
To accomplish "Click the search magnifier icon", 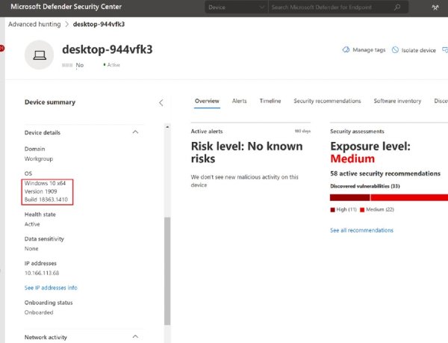I will click(397, 7).
